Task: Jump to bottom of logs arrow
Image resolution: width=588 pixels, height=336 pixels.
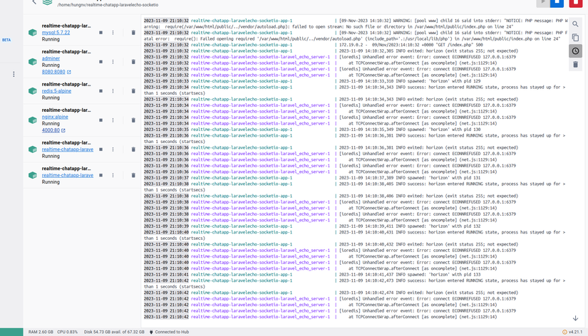Action: pyautogui.click(x=575, y=318)
